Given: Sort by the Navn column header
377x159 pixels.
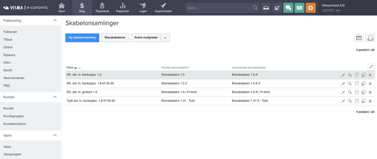Looking at the screenshot, I should coord(70,67).
